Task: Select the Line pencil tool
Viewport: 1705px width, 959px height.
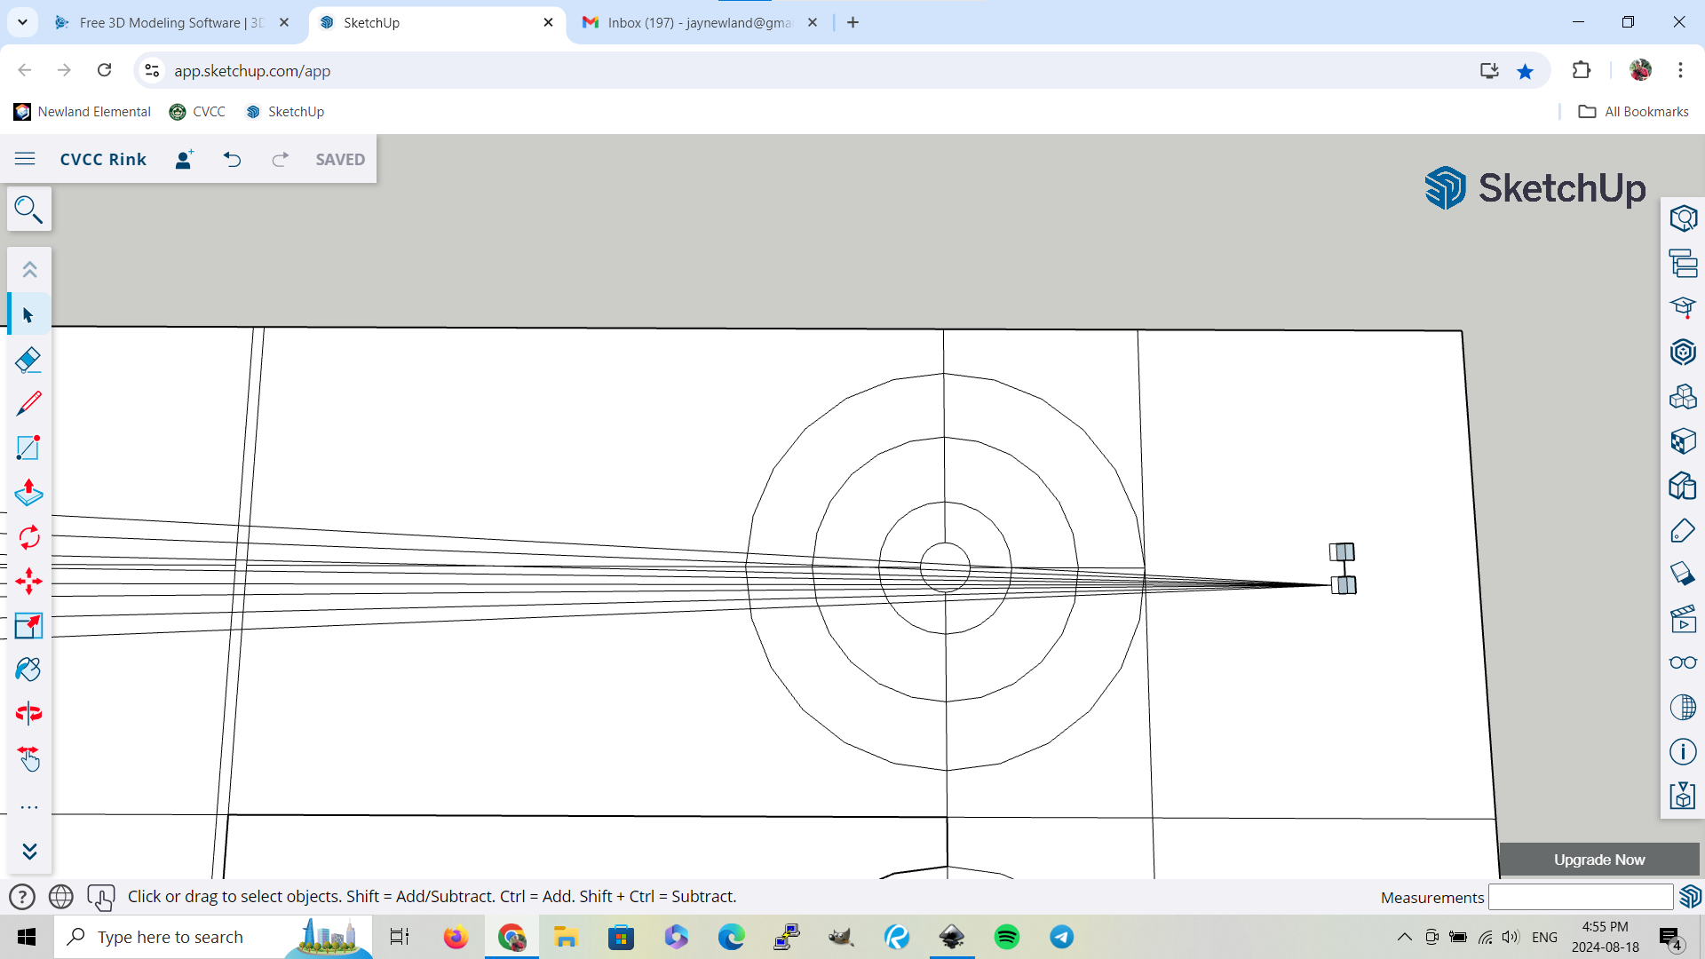Action: (28, 404)
